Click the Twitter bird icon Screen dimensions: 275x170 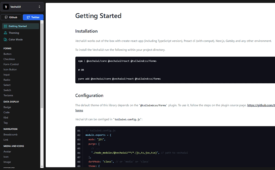click(x=28, y=17)
